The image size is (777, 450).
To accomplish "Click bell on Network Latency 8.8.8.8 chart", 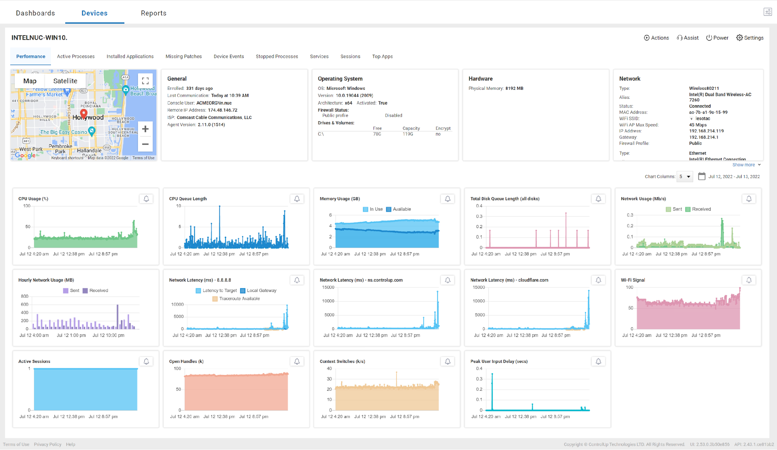I will coord(297,280).
